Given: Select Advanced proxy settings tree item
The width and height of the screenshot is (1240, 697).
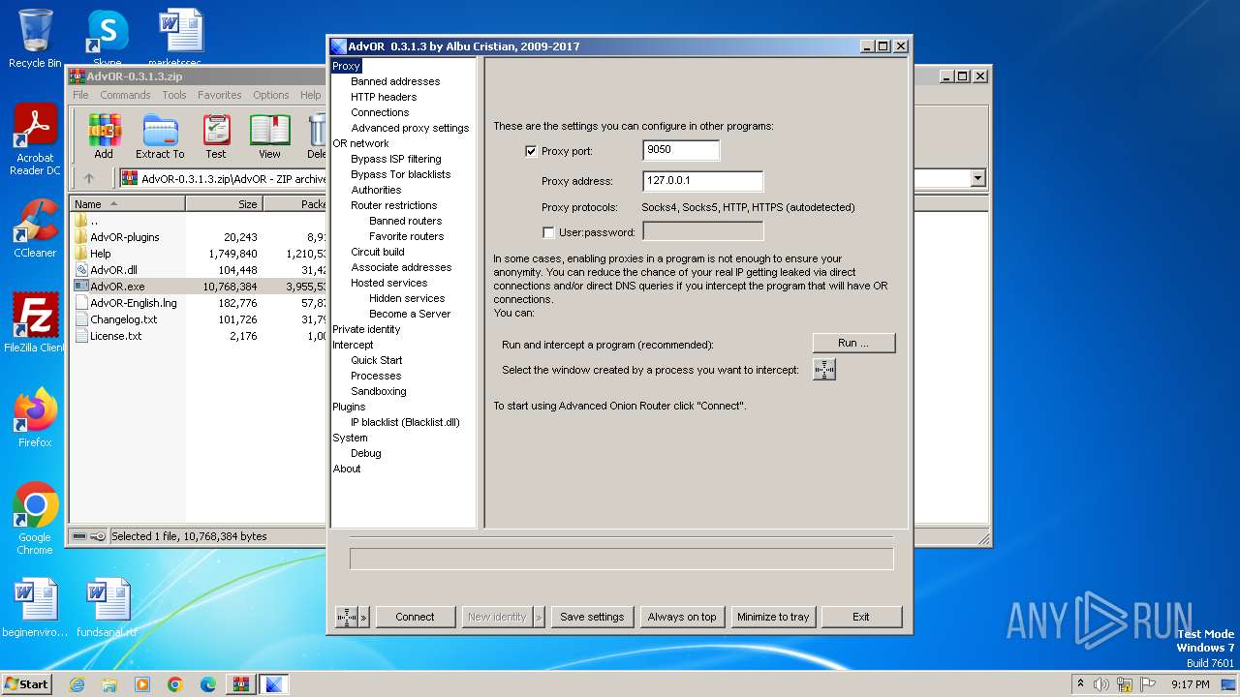Looking at the screenshot, I should [410, 128].
